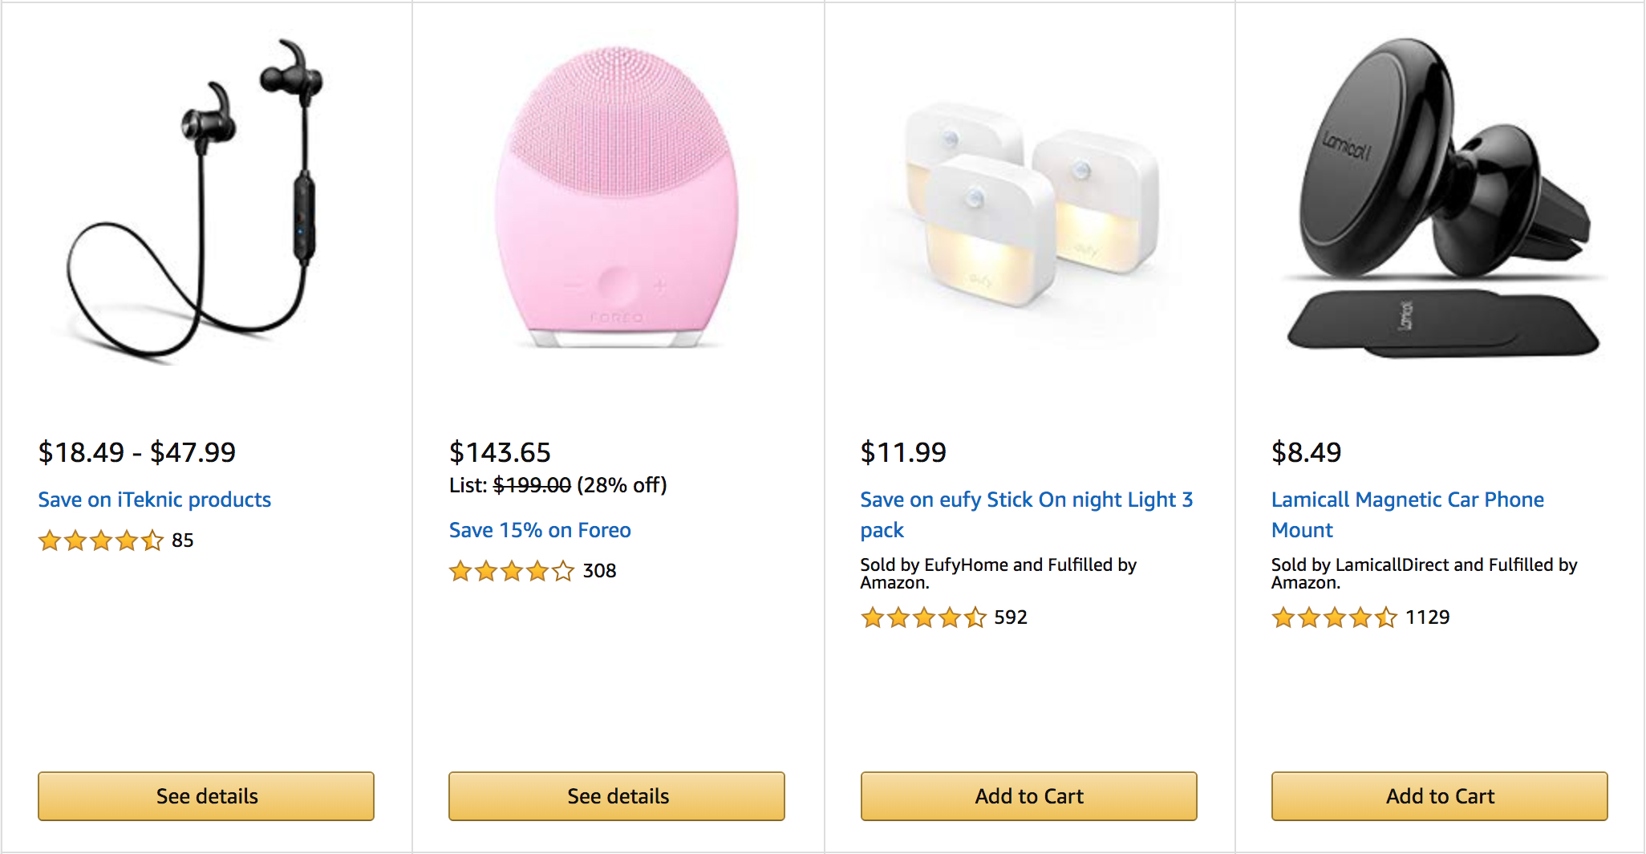
Task: Open the 308 reviews count for Foreo
Action: pos(599,571)
